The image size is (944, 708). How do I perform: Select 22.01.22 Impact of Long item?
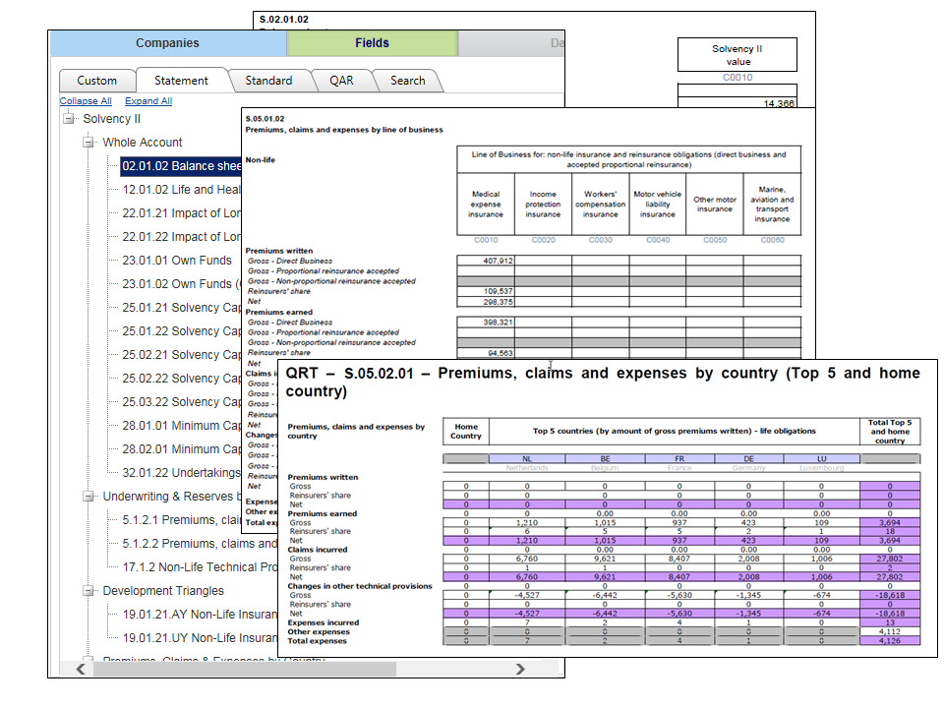181,237
